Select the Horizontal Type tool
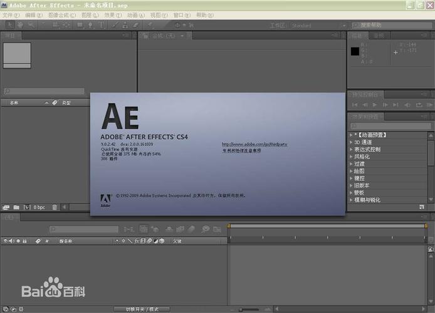 [x=102, y=25]
